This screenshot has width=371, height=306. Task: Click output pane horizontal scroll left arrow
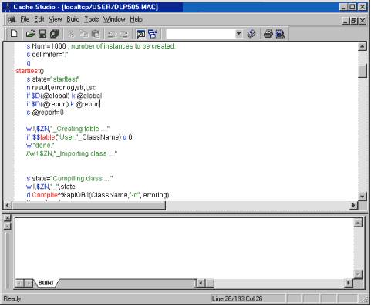201,283
